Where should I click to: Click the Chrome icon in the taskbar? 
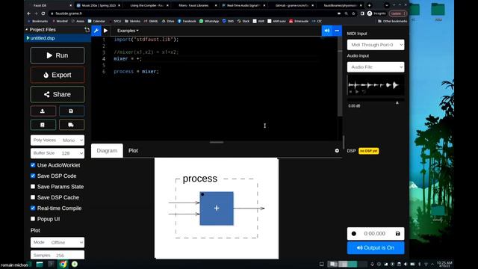point(63,264)
